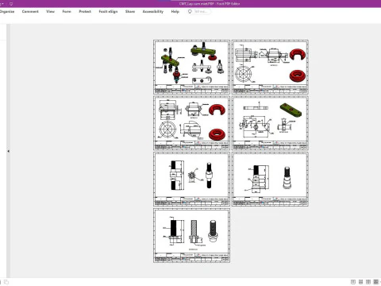Switch to facing pages view icon

click(368, 282)
